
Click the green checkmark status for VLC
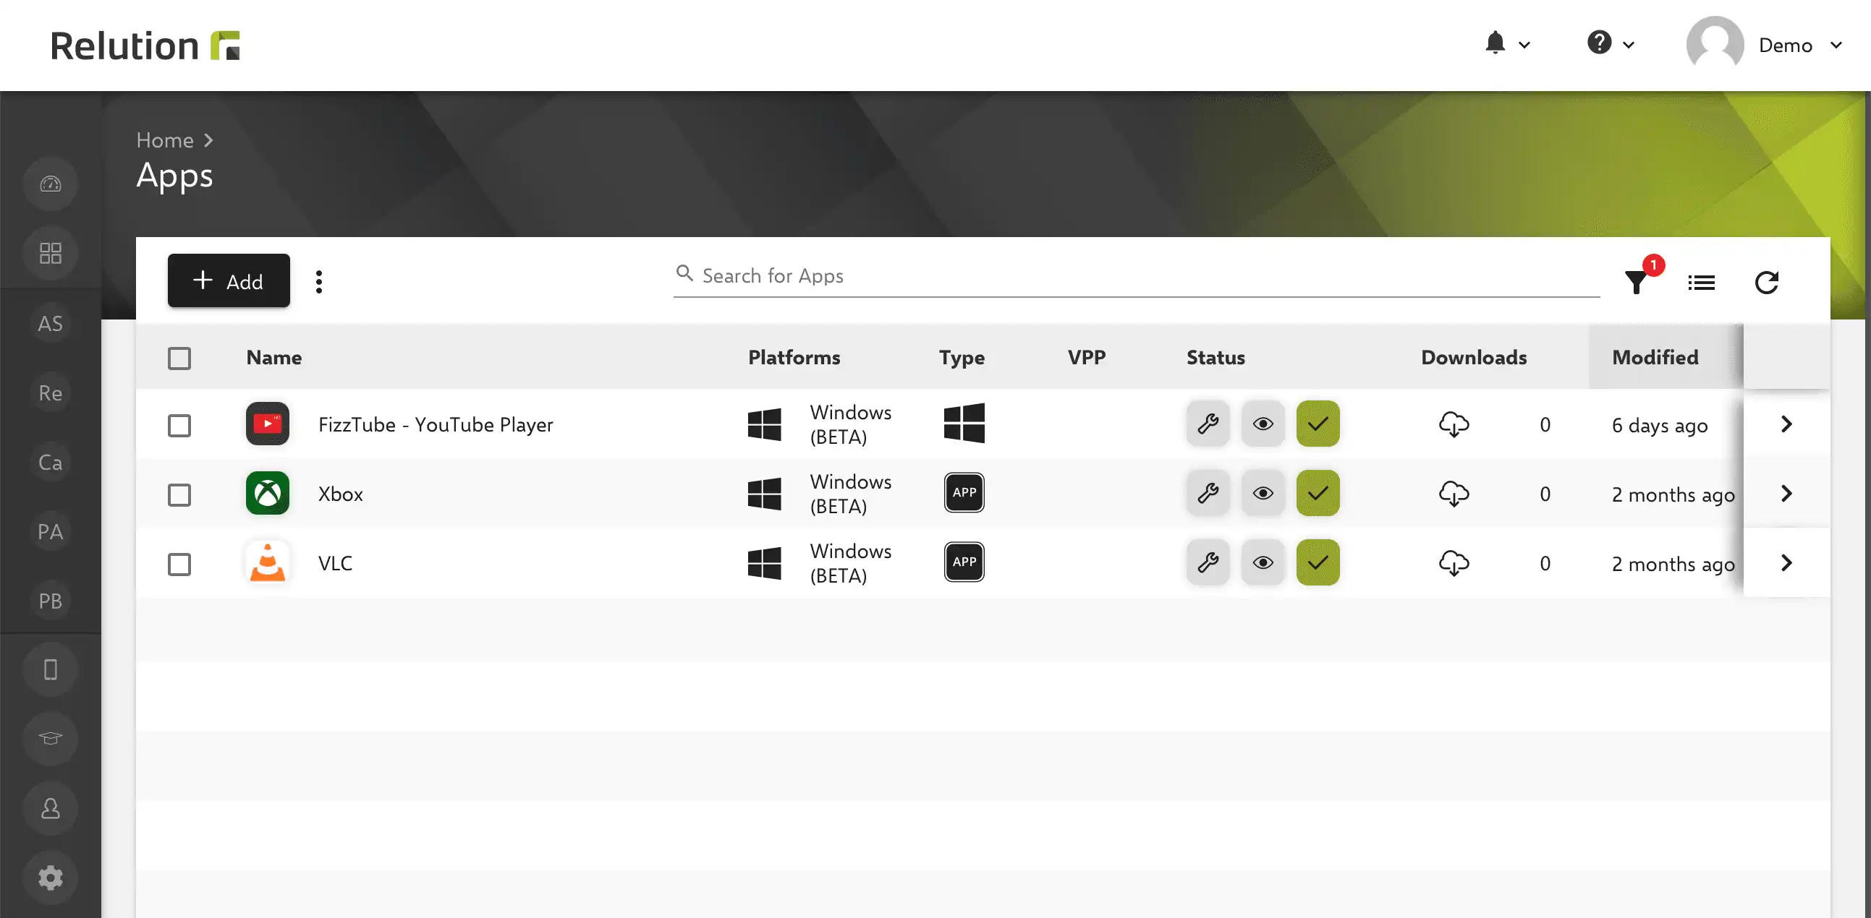[1318, 562]
